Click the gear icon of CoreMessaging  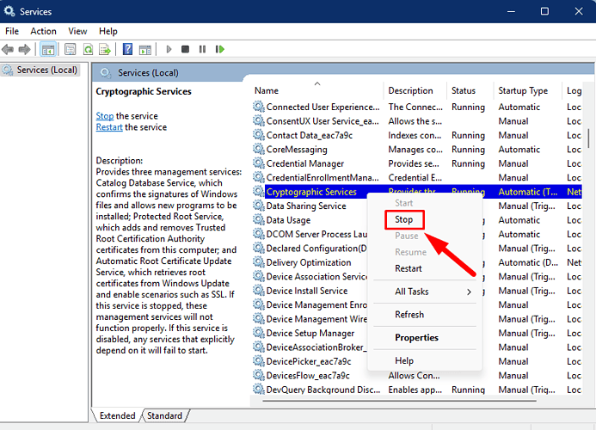259,149
